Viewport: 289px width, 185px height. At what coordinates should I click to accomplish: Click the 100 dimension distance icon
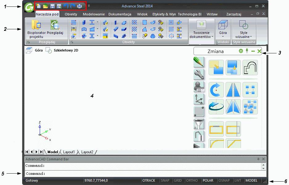pos(74,29)
